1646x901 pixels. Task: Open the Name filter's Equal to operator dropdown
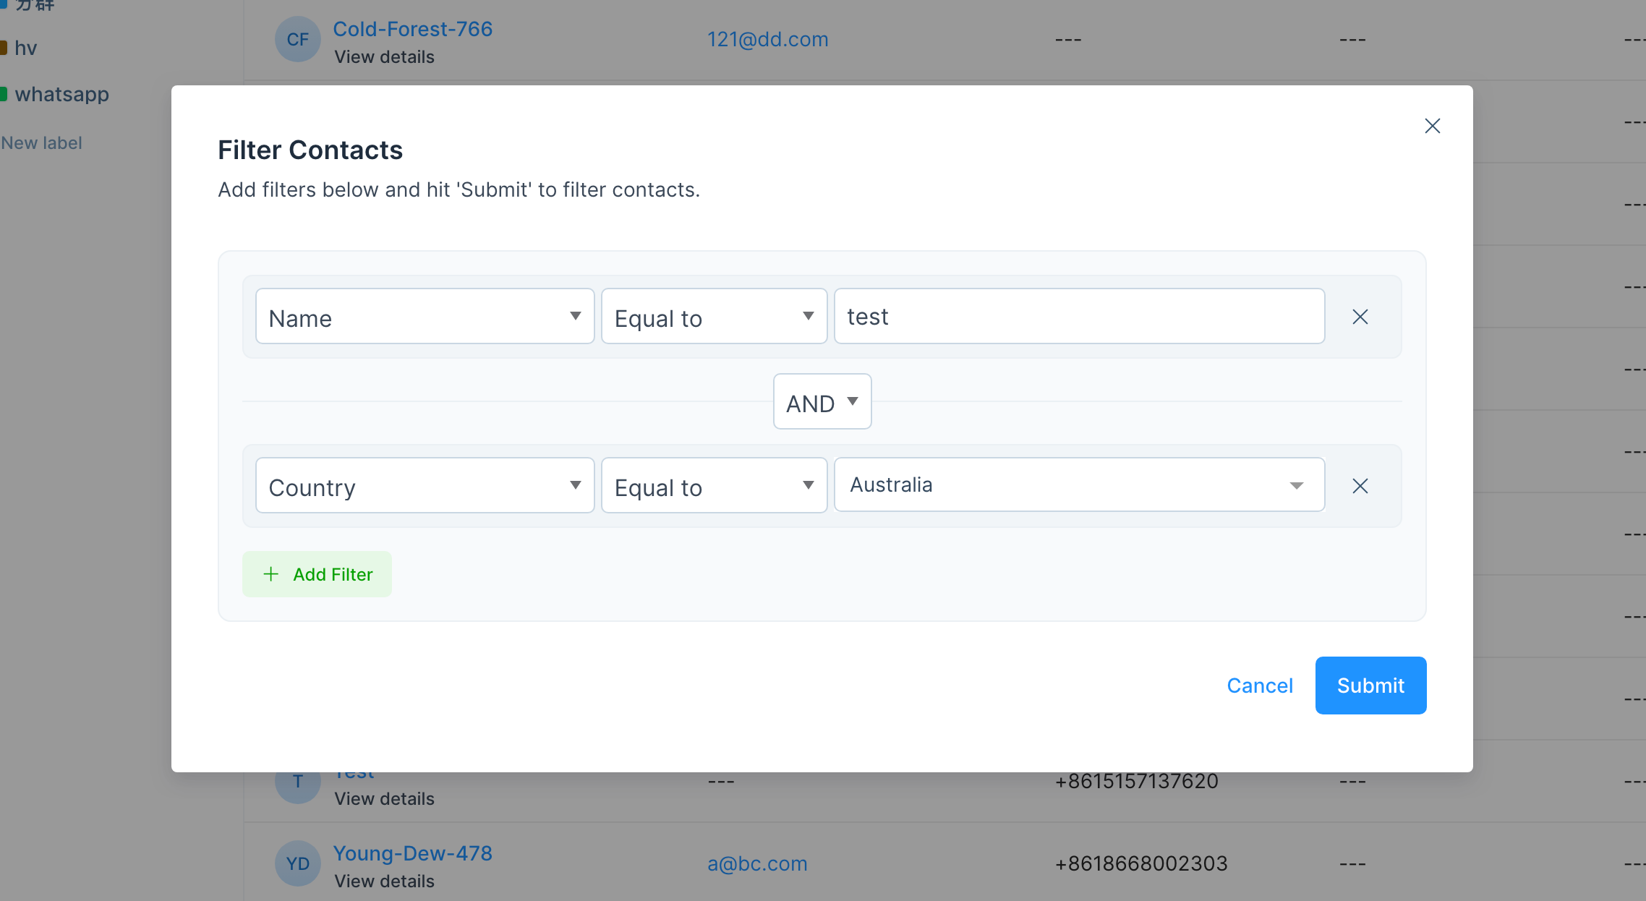(x=714, y=317)
